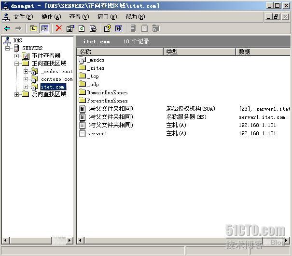Viewport: 292px width, 256px height.
Task: Click the DomainDnsZones folder icon
Action: click(x=82, y=92)
